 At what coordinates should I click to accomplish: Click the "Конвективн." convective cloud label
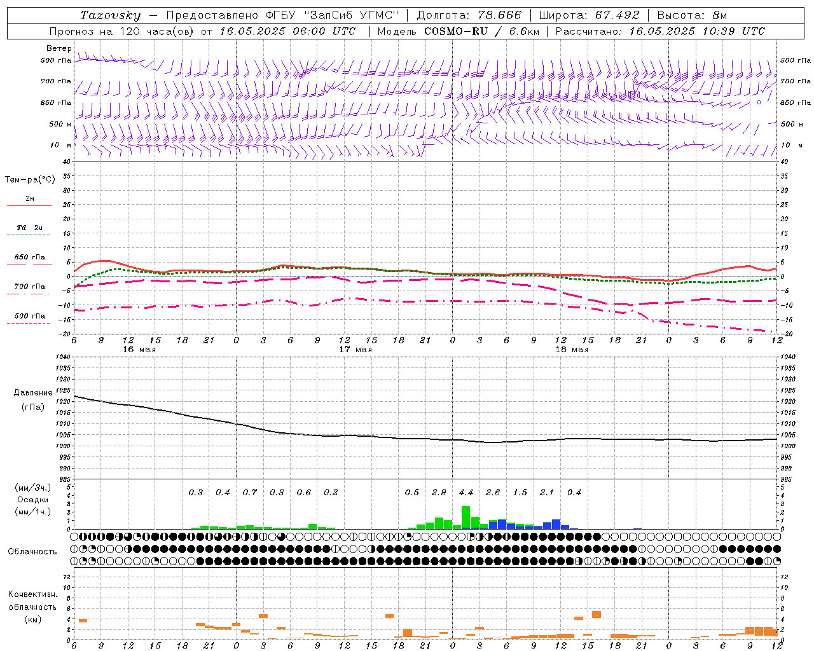click(x=33, y=594)
